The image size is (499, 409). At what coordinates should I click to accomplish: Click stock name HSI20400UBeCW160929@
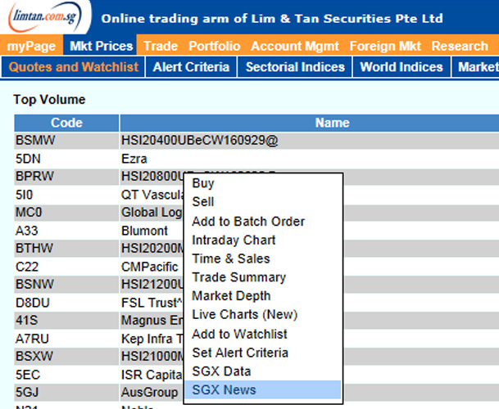200,141
